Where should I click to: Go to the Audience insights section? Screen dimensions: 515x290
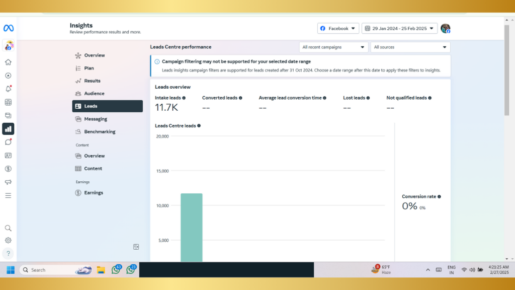[94, 94]
